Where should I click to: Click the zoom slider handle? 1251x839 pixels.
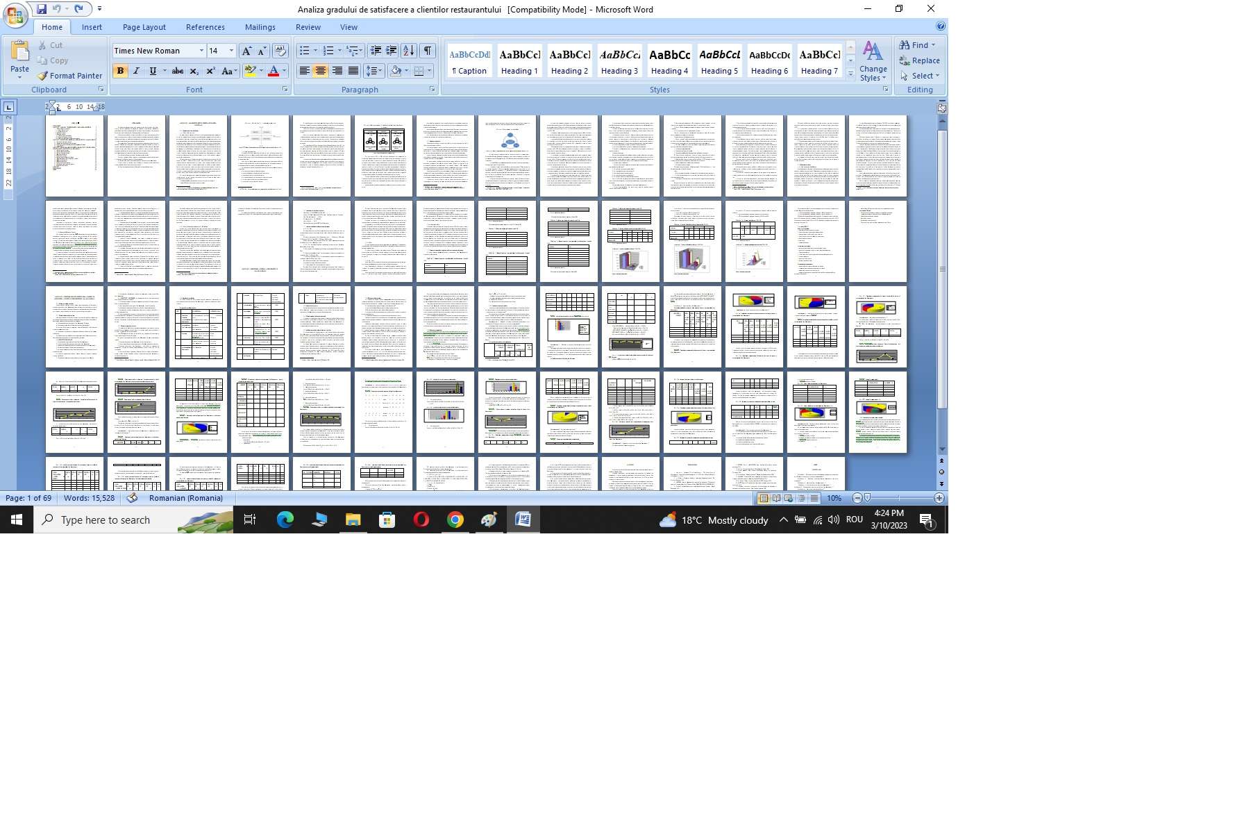[867, 498]
